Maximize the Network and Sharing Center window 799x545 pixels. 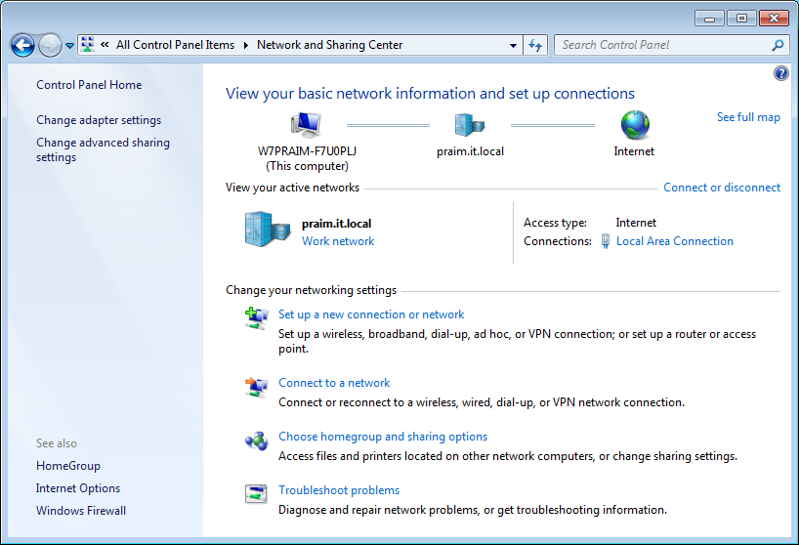click(741, 19)
